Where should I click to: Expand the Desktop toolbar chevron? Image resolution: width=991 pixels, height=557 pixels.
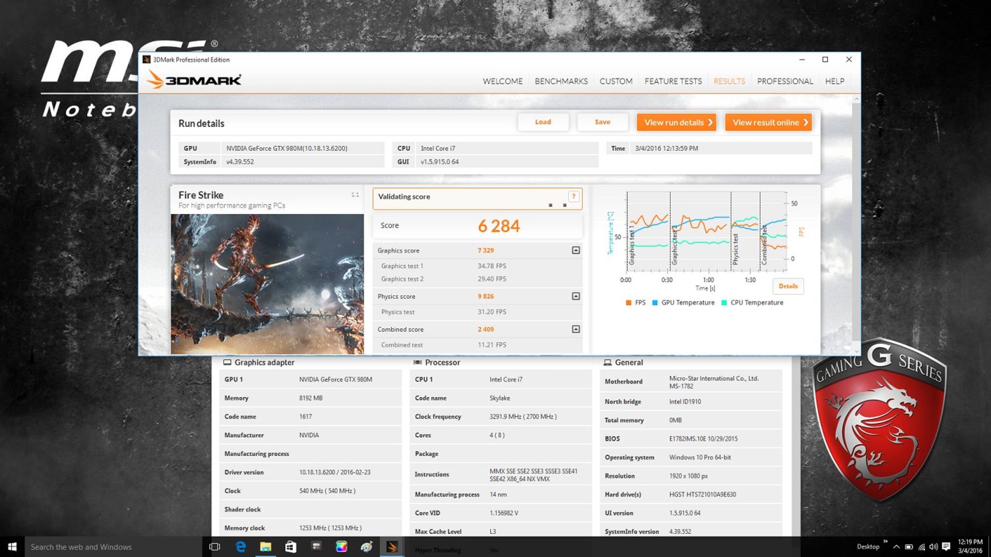coord(886,542)
